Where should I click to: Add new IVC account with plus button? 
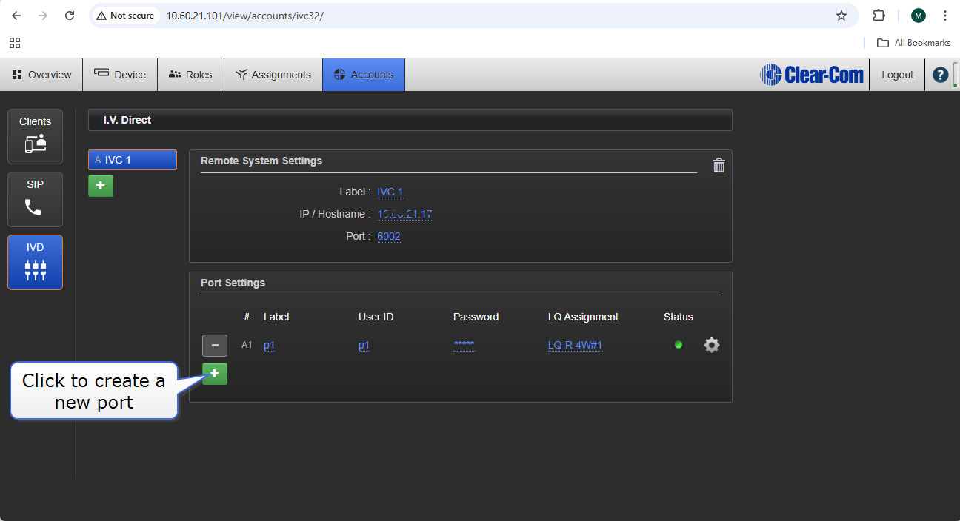(x=101, y=186)
